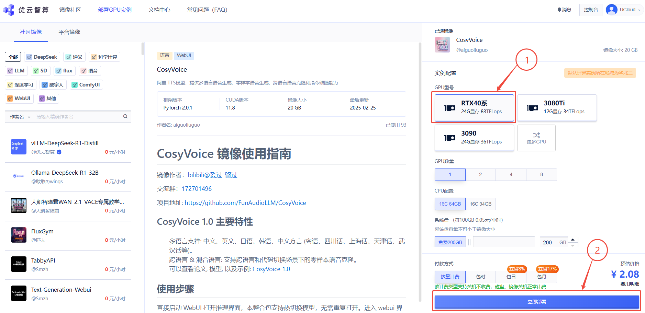Filter by 深度学习 tag
This screenshot has height=313, width=645.
pyautogui.click(x=21, y=85)
